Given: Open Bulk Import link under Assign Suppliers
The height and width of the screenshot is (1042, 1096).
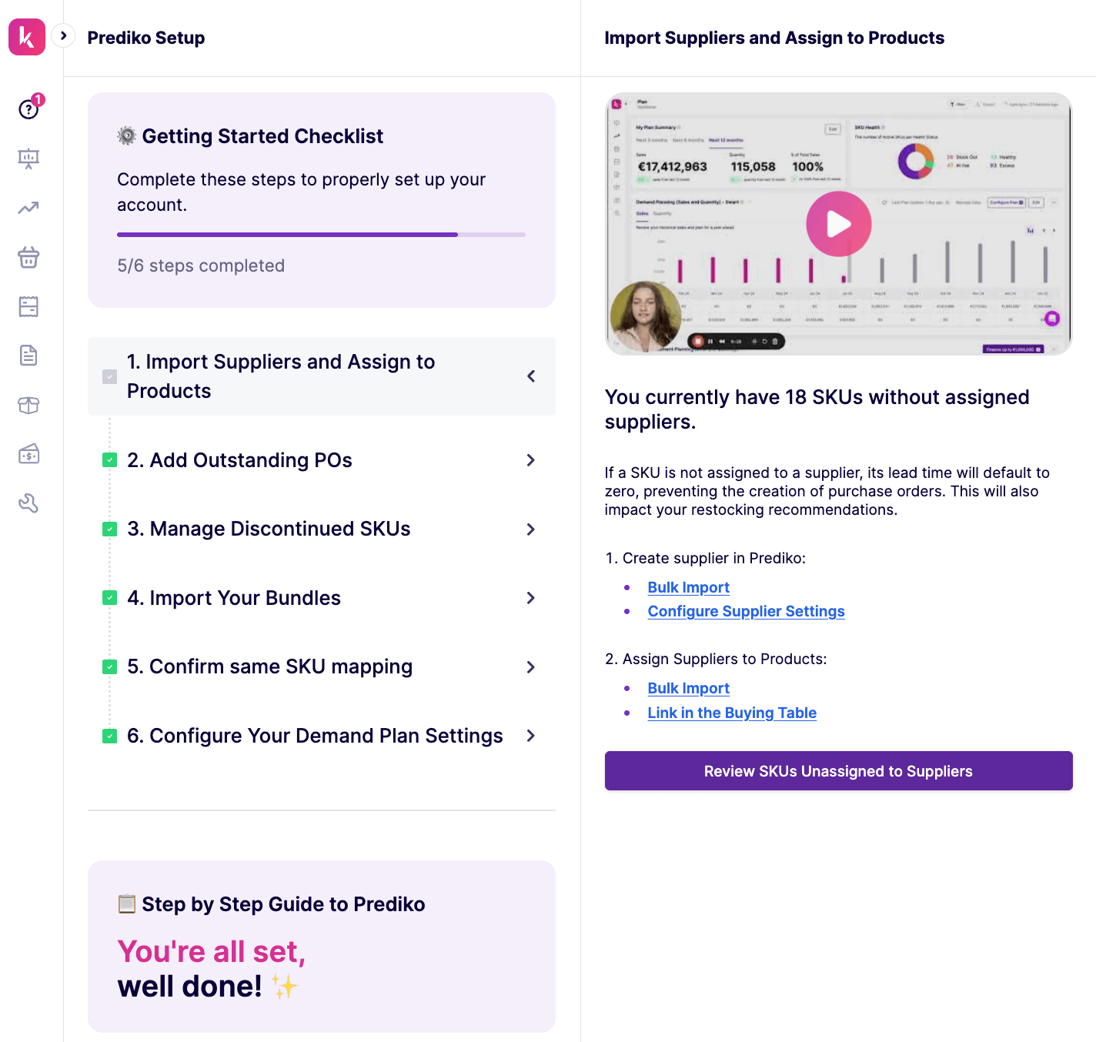Looking at the screenshot, I should 688,688.
